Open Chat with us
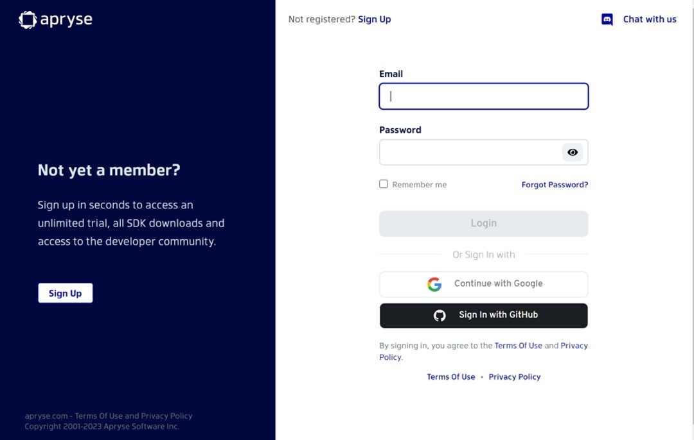This screenshot has width=694, height=440. [x=649, y=19]
